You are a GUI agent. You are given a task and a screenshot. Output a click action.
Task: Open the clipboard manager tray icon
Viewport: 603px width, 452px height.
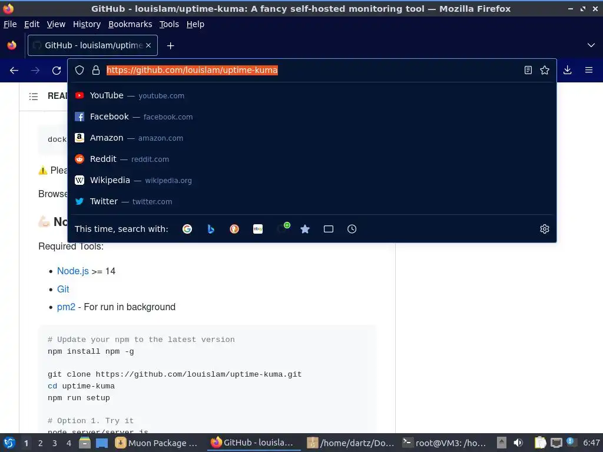pos(540,443)
